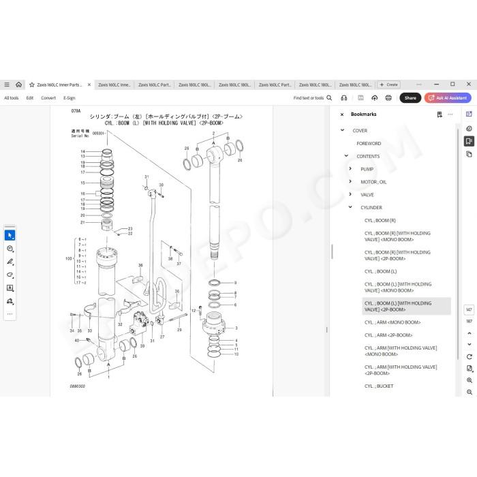Screen dimensions: 477x477
Task: Open the read aloud headphones icon
Action: click(x=344, y=98)
